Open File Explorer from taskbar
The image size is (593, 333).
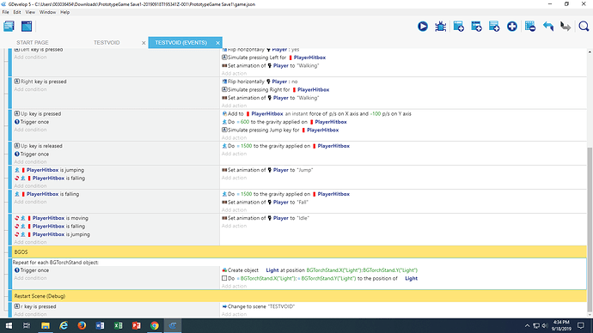click(45, 325)
